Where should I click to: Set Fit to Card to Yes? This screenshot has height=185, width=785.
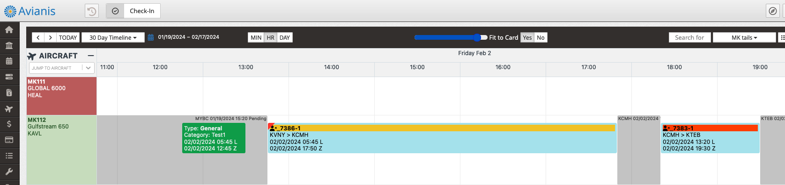point(527,37)
